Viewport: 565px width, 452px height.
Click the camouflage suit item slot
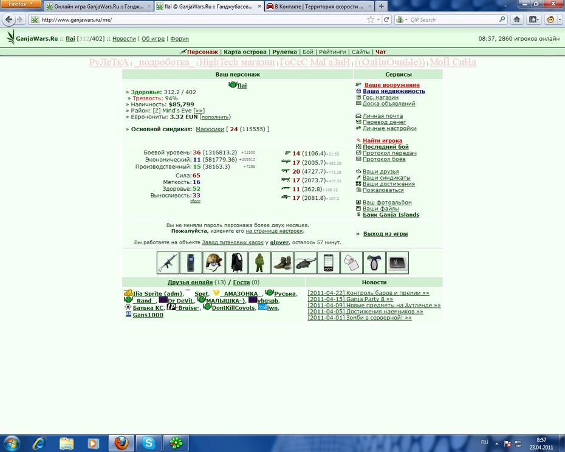[x=259, y=263]
